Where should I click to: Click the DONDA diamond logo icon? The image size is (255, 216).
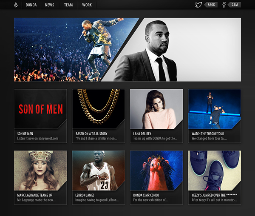click(16, 5)
